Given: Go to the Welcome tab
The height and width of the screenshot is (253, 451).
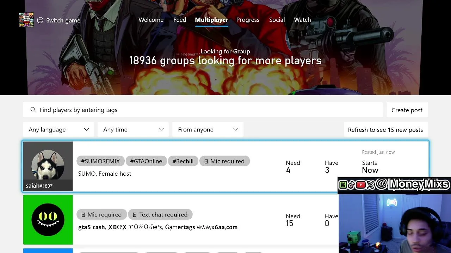Looking at the screenshot, I should (x=151, y=20).
